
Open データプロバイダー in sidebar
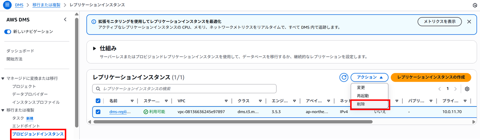30,94
